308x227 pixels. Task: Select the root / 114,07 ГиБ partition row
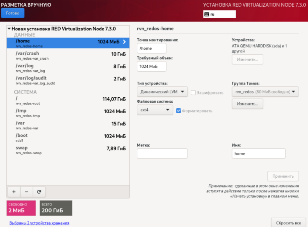(68, 100)
